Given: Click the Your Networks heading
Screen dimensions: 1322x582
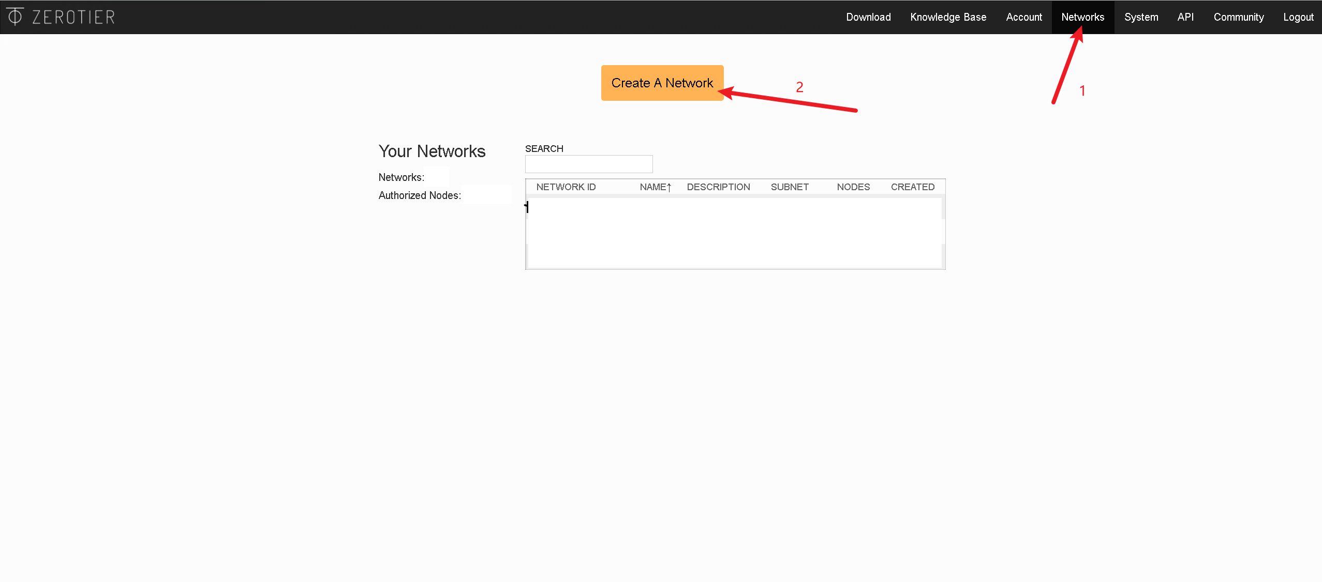Looking at the screenshot, I should pyautogui.click(x=432, y=151).
